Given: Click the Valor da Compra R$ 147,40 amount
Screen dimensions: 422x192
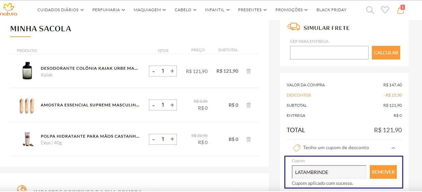Looking at the screenshot, I should [392, 85].
